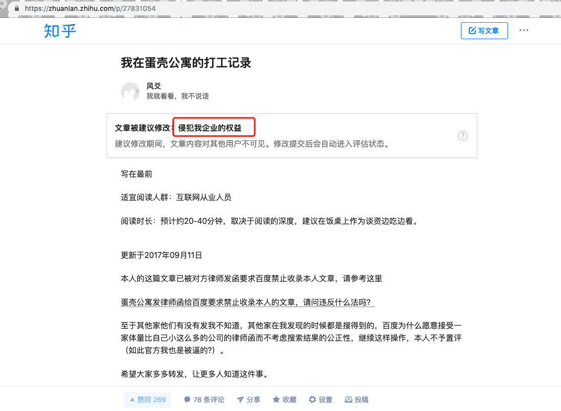Click the 分享 share button
561x411 pixels.
tap(249, 400)
